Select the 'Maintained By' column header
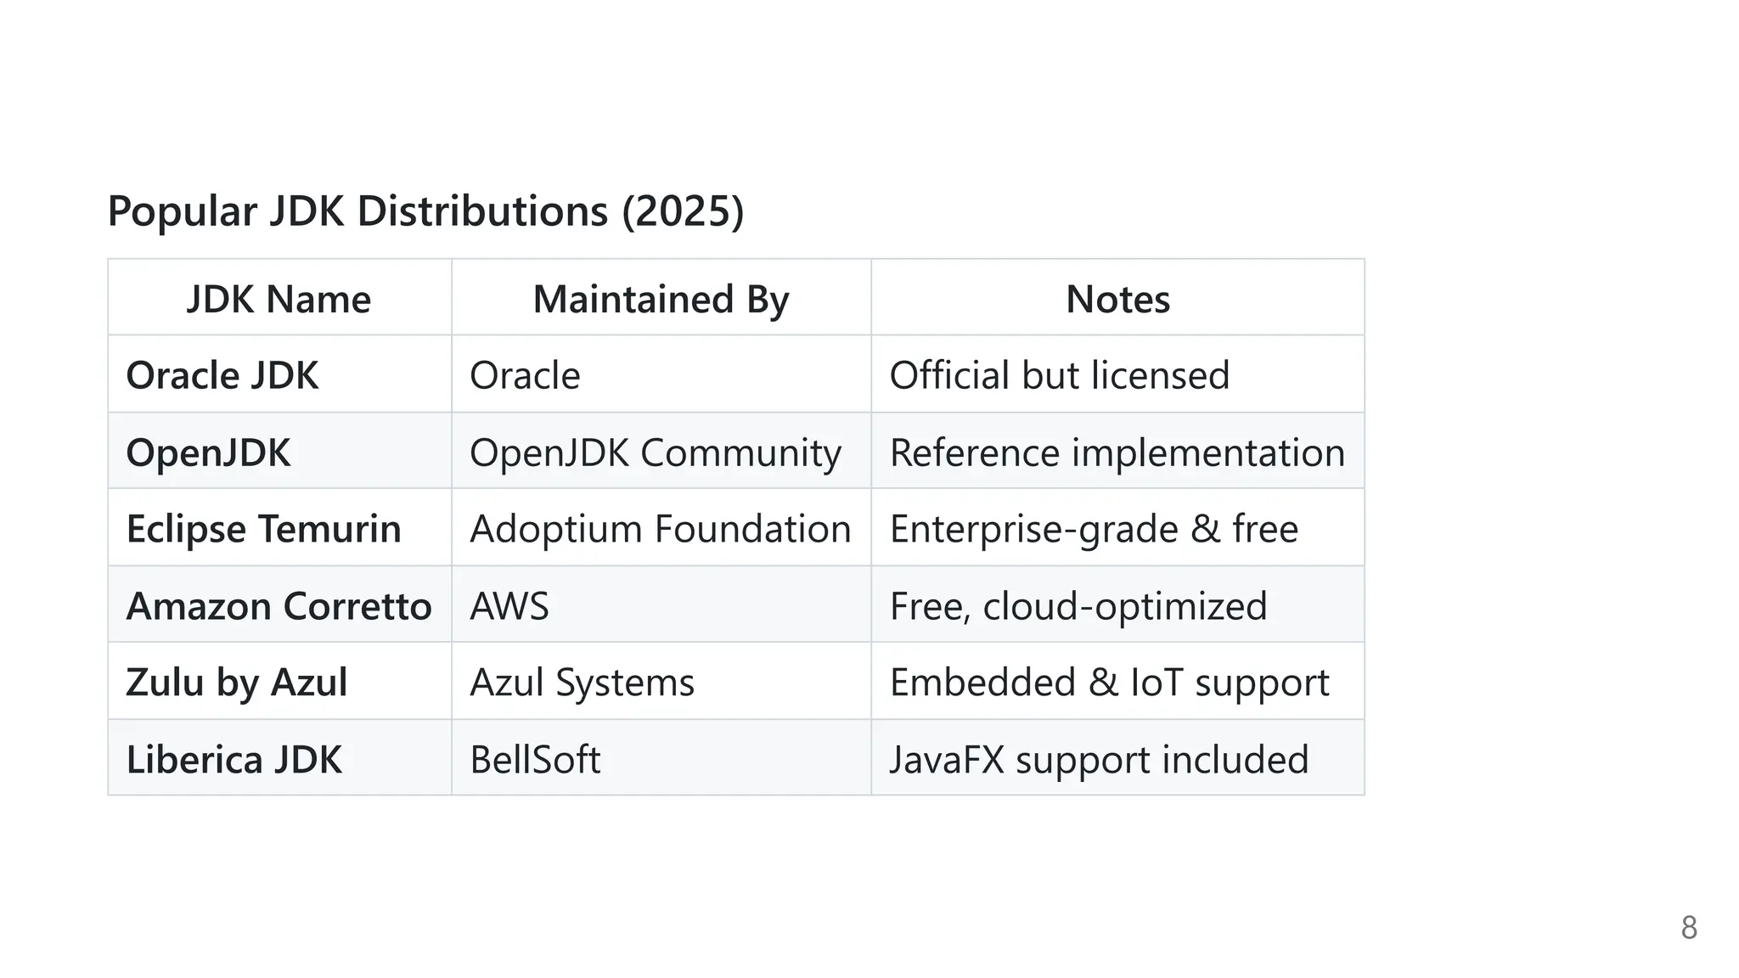The width and height of the screenshot is (1739, 978). point(661,298)
